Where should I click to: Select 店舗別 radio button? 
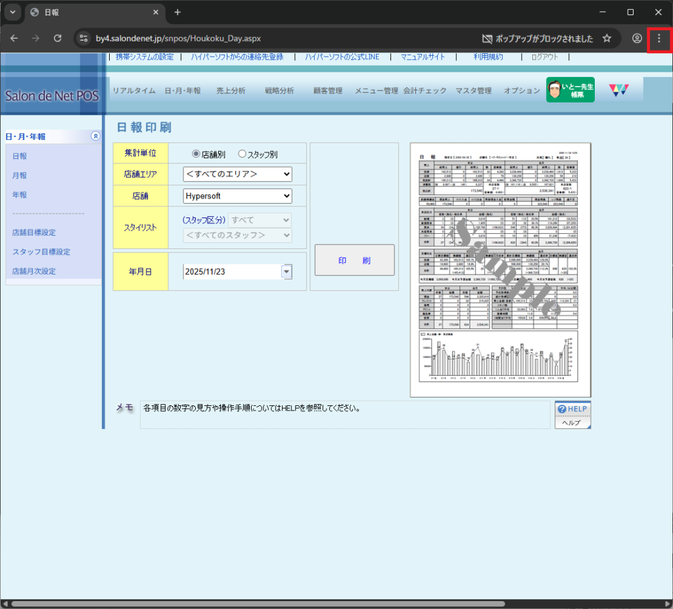[x=196, y=154]
